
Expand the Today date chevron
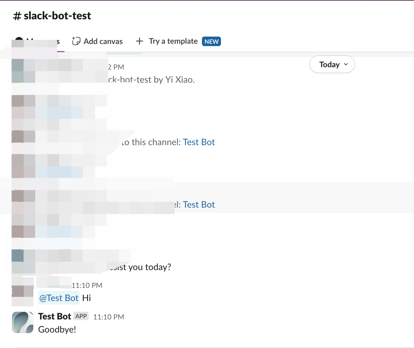click(346, 64)
